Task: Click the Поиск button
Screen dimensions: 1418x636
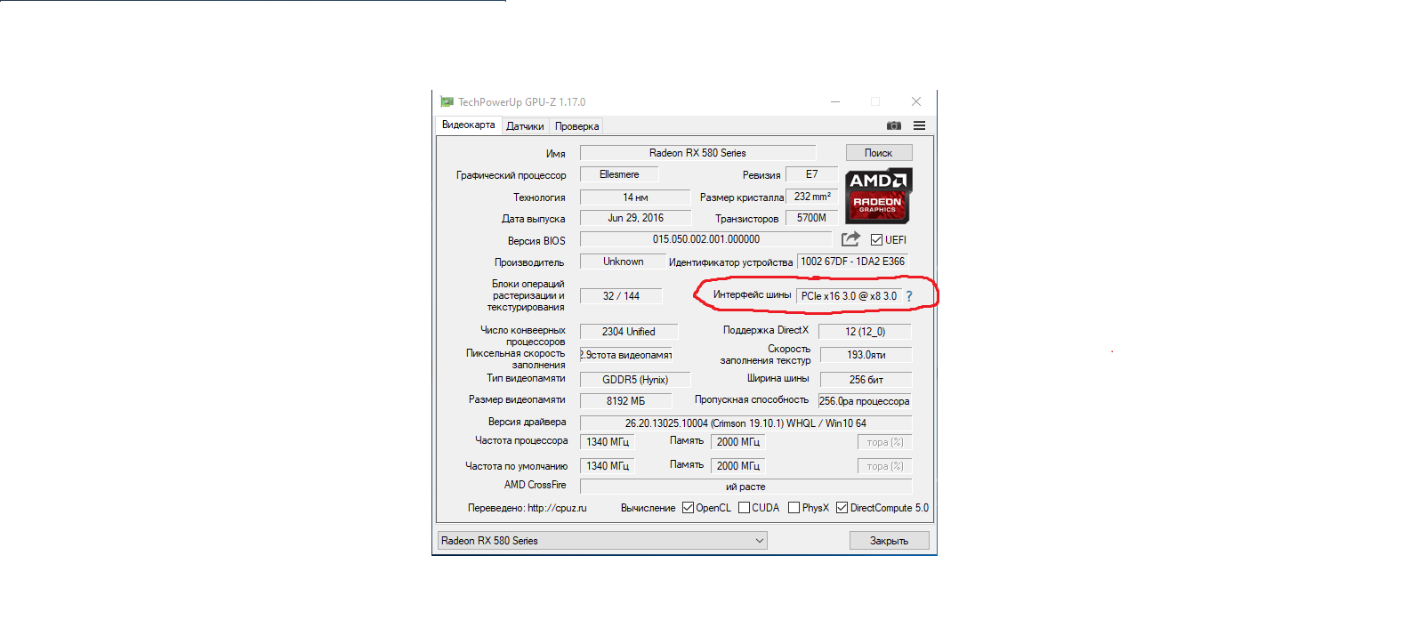Action: point(879,153)
